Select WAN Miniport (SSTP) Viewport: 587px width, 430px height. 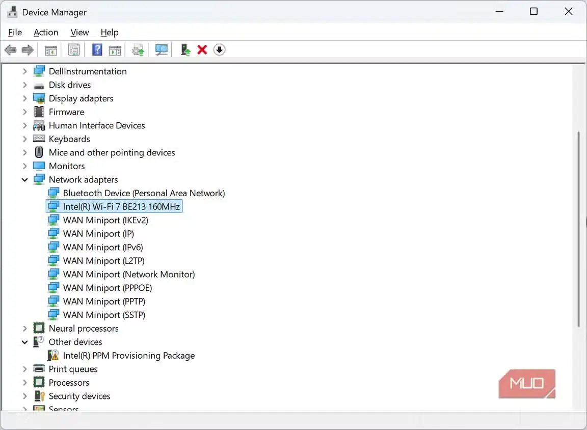click(x=104, y=315)
